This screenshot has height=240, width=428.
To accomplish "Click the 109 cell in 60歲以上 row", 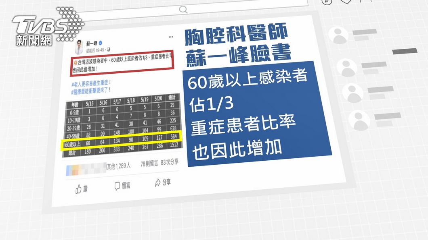I will pyautogui.click(x=145, y=139).
